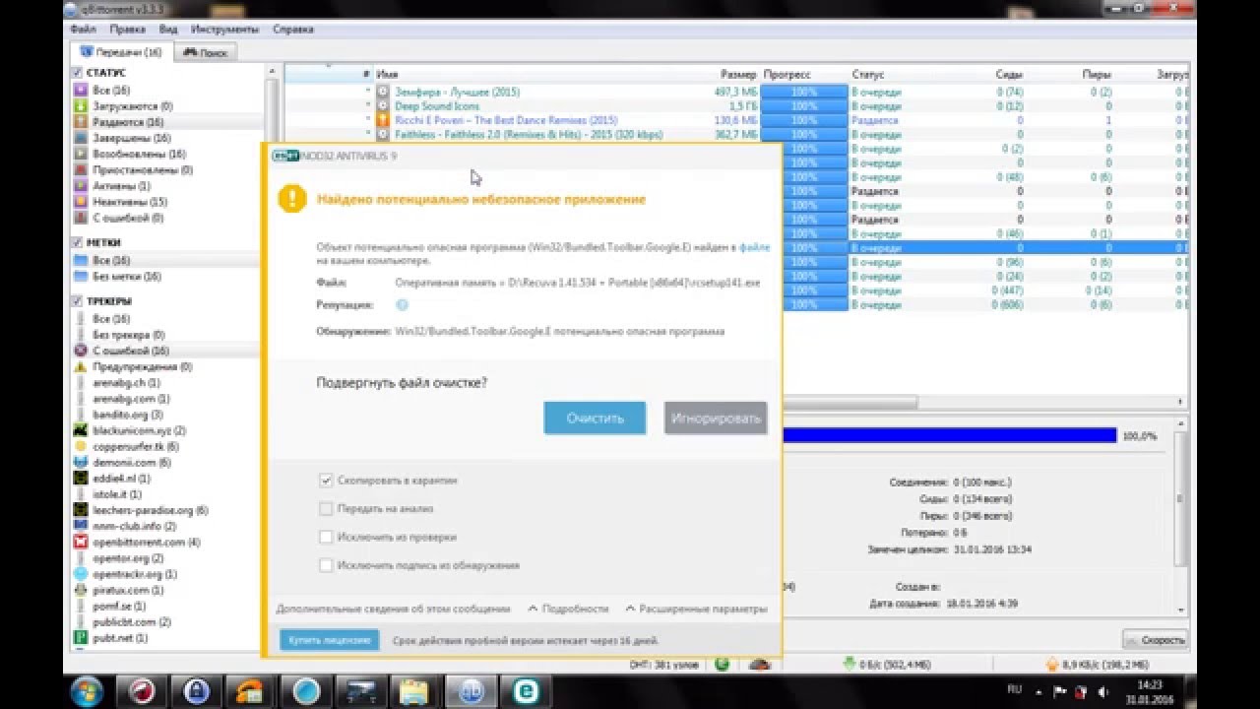Click the opentrackr.org tracker icon
This screenshot has width=1260, height=709.
(x=82, y=573)
